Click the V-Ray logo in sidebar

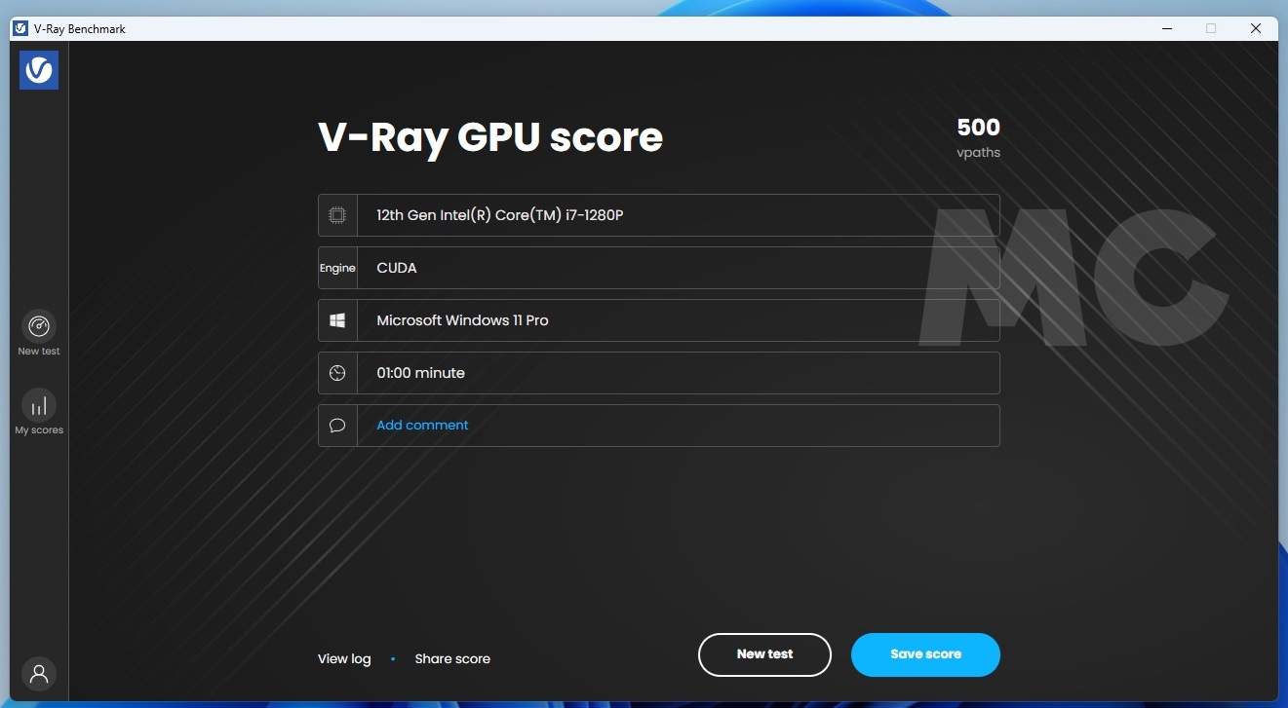pyautogui.click(x=39, y=69)
